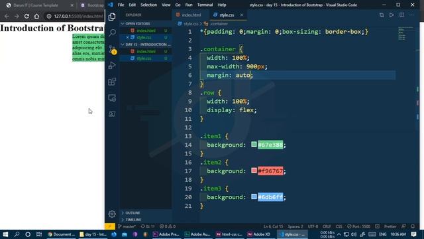Open notifications bell in status bar
Viewport: 424px width, 239px height.
[x=413, y=226]
